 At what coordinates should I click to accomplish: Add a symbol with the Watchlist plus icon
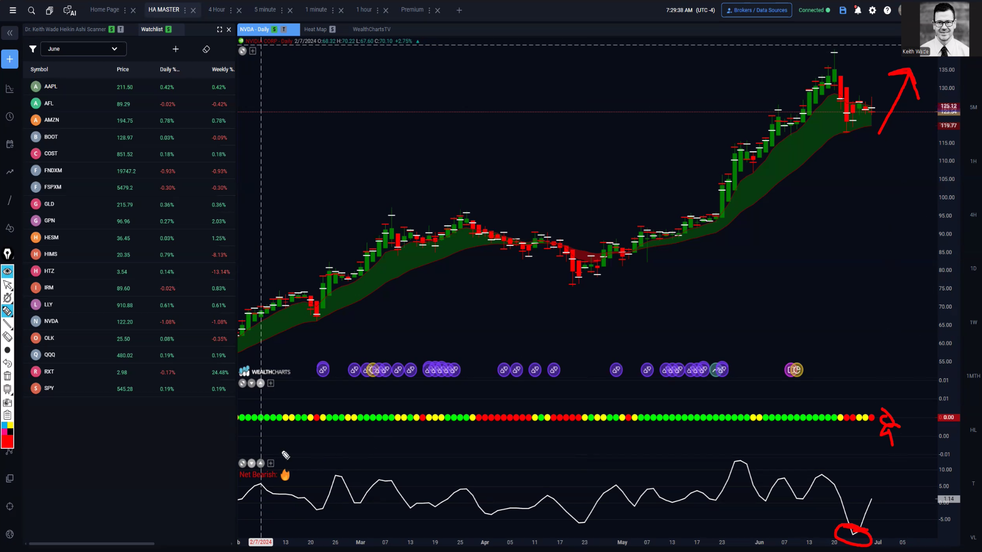[x=175, y=49]
